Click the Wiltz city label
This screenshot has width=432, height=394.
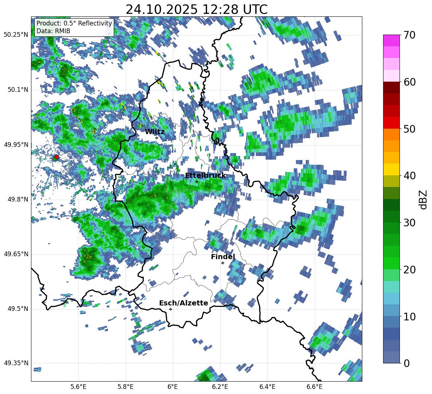tap(155, 132)
